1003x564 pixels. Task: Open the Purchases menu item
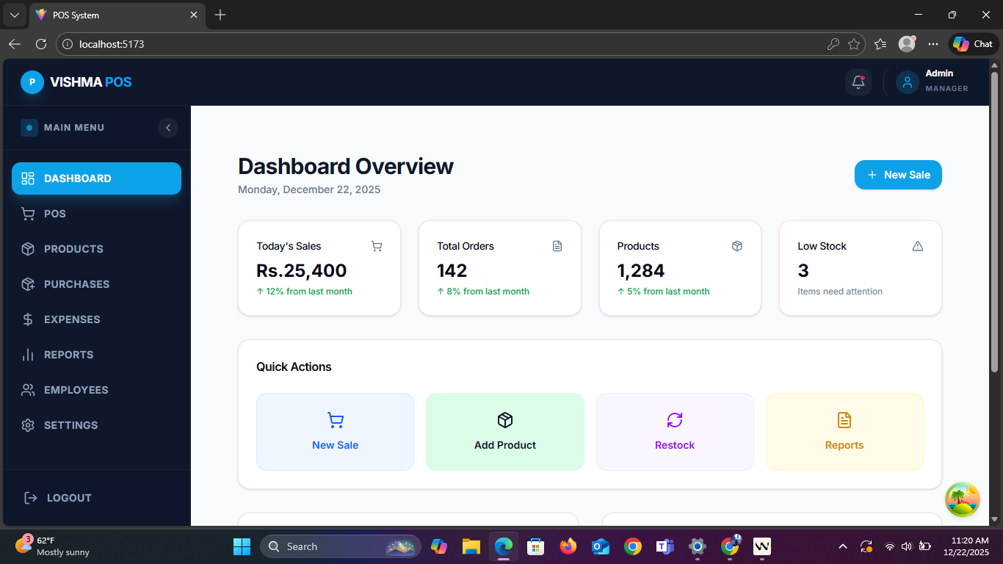[96, 284]
